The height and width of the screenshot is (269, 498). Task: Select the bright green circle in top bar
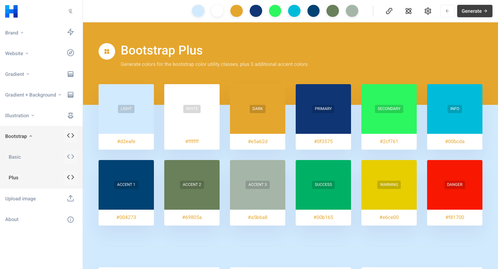pos(275,11)
